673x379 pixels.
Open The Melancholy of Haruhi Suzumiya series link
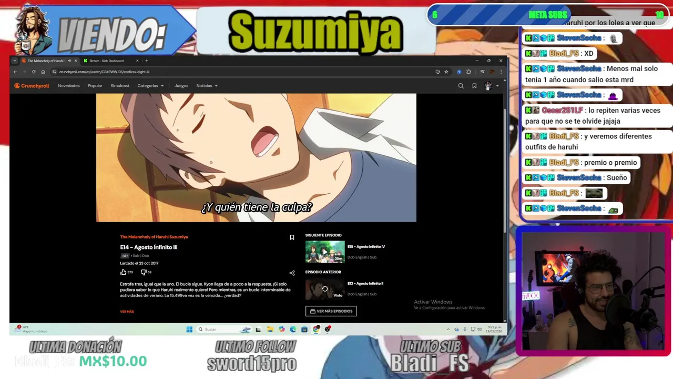click(154, 237)
